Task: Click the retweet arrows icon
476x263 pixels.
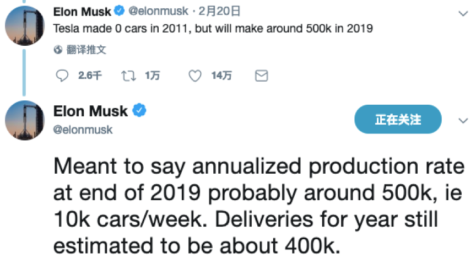Action: (128, 76)
